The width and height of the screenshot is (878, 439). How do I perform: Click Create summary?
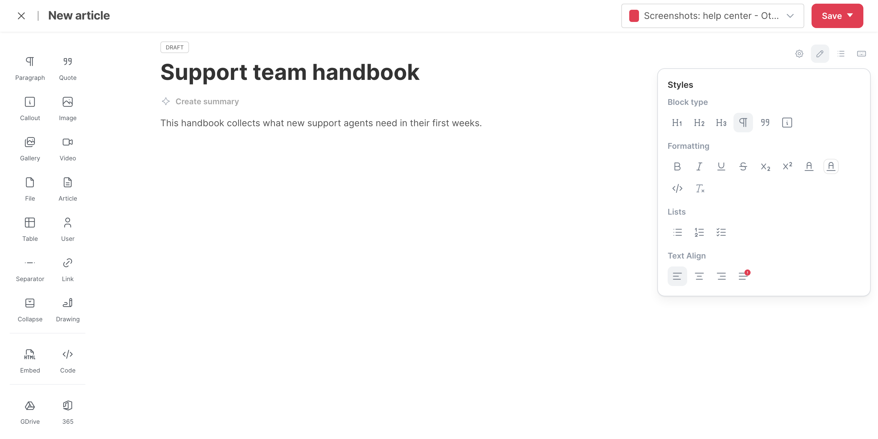pos(200,102)
